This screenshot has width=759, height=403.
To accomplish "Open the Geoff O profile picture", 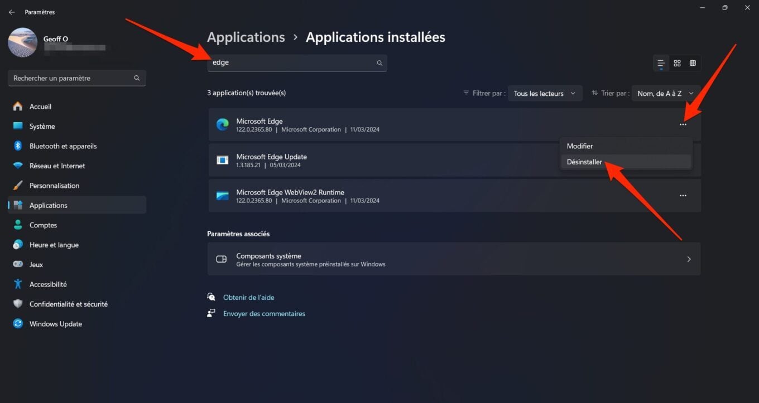I will [23, 42].
